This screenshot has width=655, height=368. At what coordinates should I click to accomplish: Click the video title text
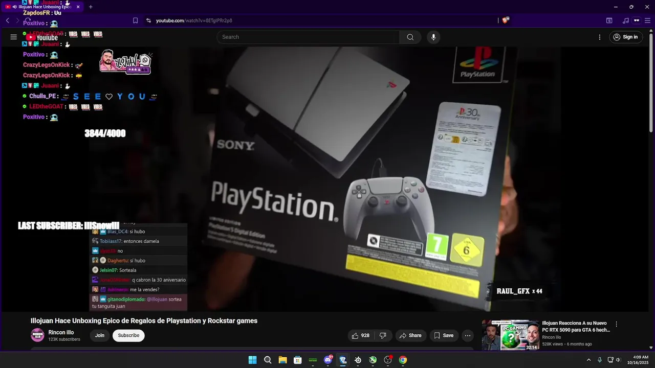(x=144, y=321)
